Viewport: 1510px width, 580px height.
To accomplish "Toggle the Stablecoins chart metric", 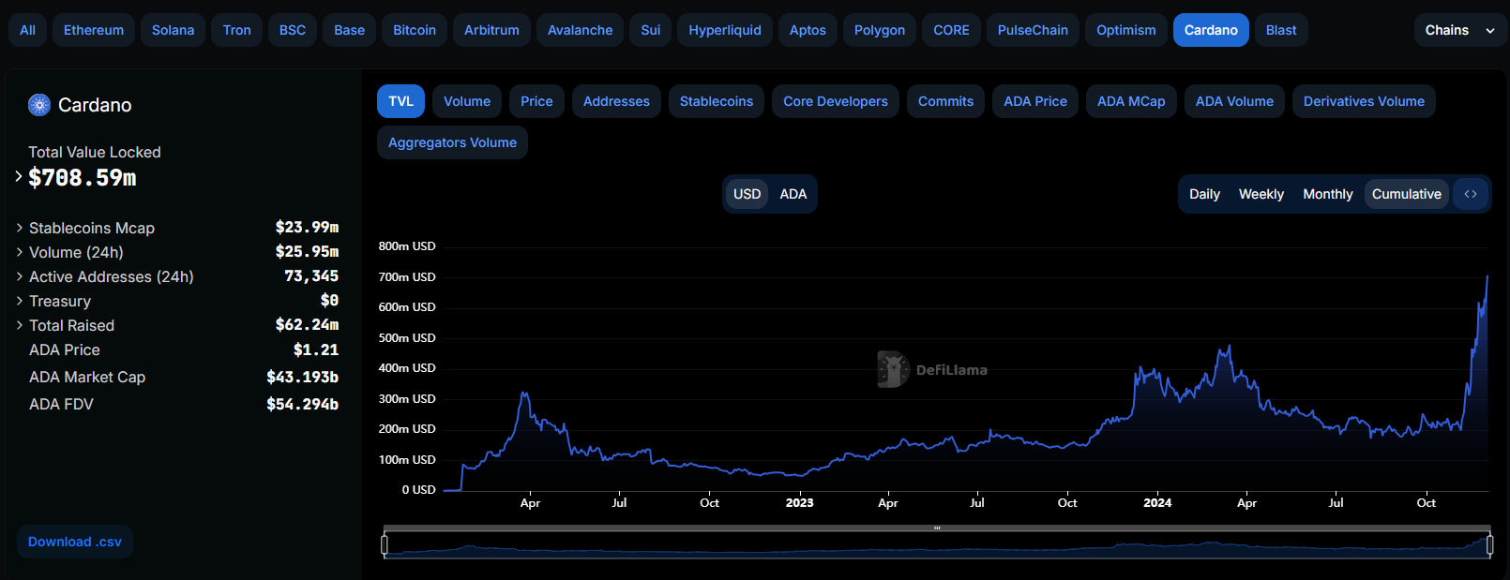I will point(717,101).
